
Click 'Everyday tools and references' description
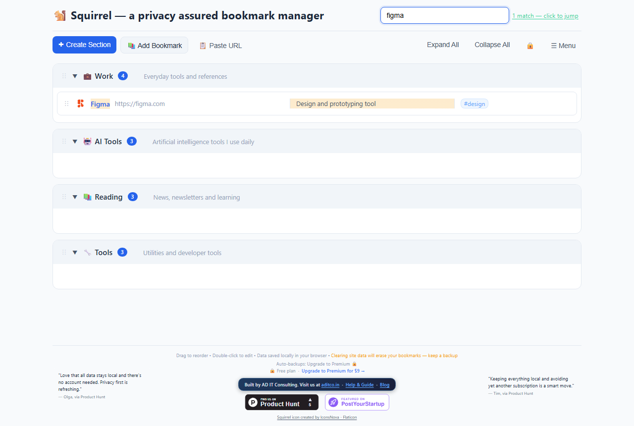(x=185, y=77)
